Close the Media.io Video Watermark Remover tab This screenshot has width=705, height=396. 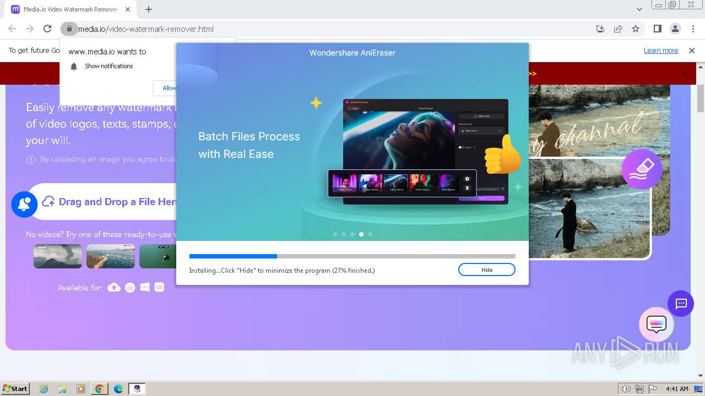[128, 9]
